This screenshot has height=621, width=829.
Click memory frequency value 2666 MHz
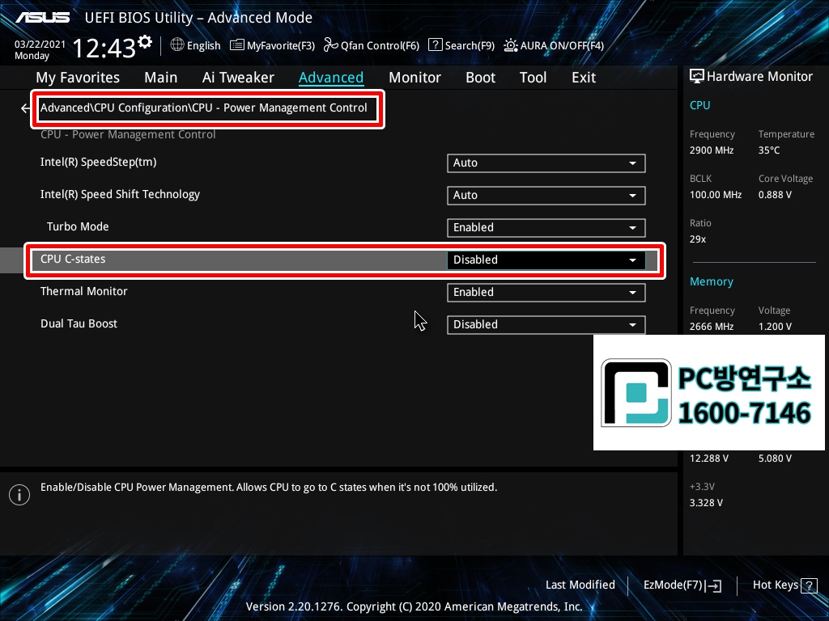pyautogui.click(x=712, y=327)
